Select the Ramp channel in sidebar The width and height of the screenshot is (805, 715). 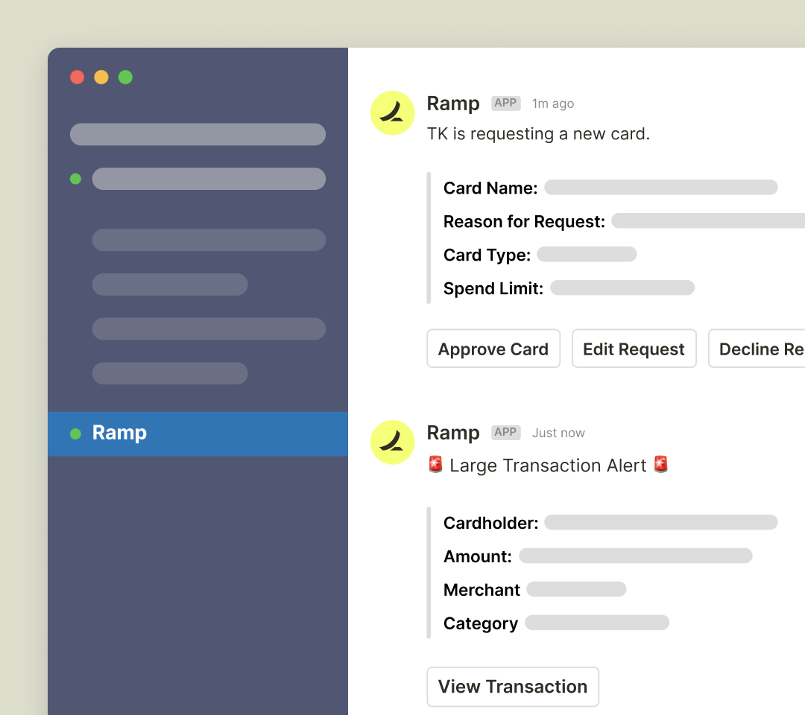click(198, 433)
